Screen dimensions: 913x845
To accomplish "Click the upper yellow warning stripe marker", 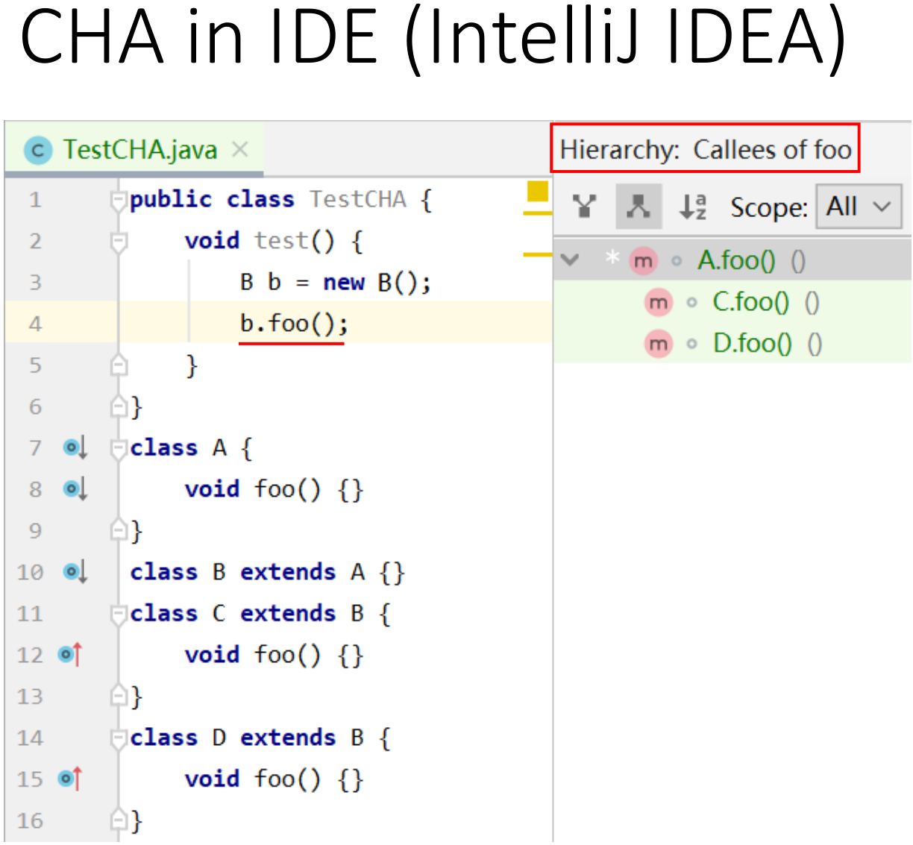I will click(x=538, y=214).
